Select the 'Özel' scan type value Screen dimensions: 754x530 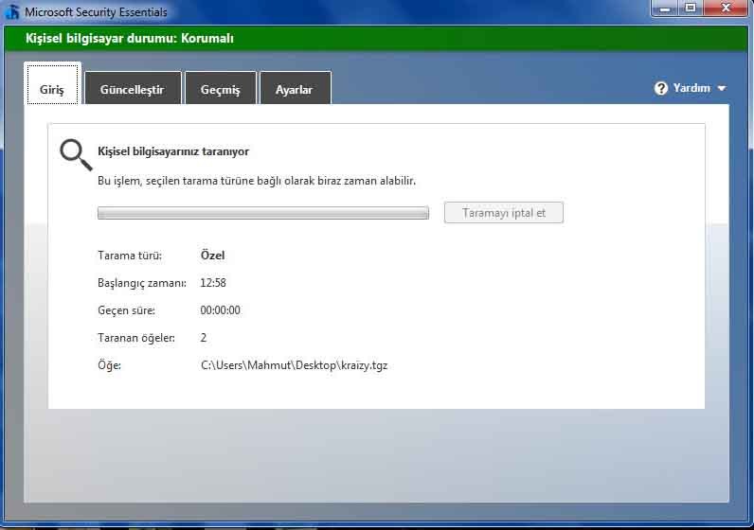click(212, 256)
